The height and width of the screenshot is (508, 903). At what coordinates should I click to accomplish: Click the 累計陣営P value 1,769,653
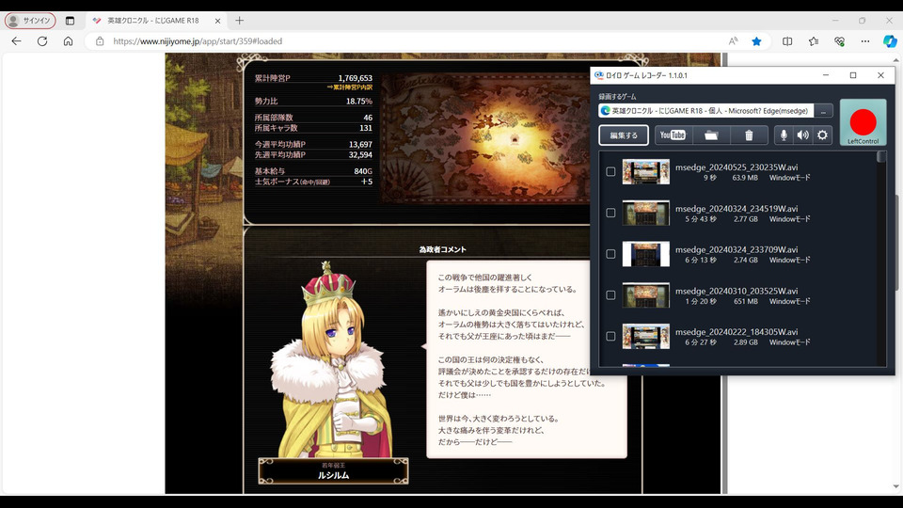click(356, 78)
